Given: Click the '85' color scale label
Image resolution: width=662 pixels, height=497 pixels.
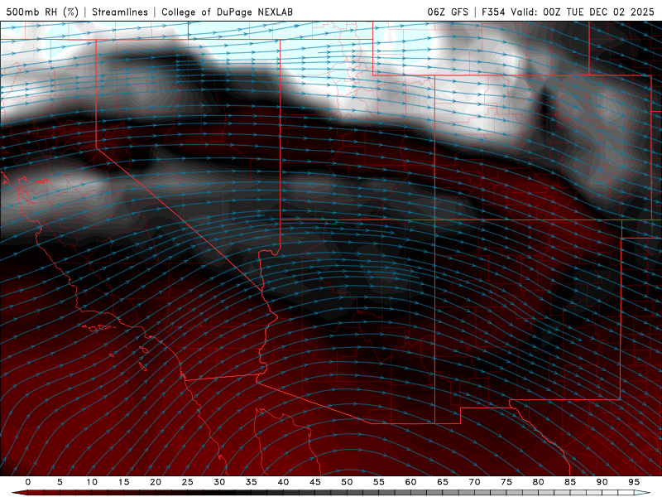Looking at the screenshot, I should click(570, 482).
